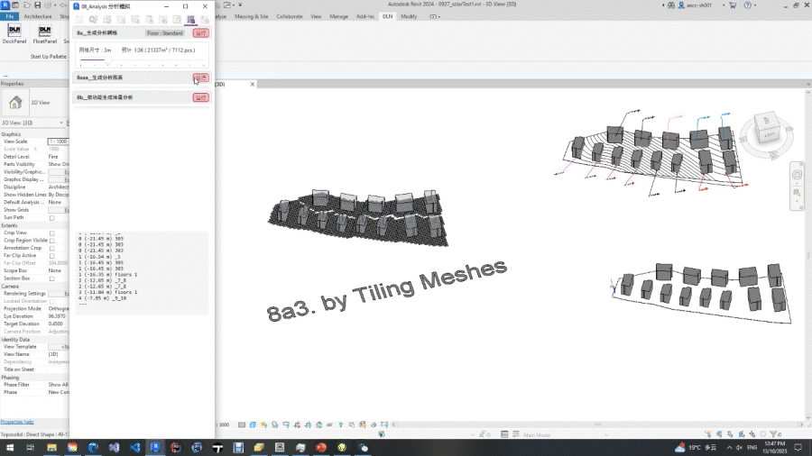Viewport: 812px width, 456px height.
Task: Click Run button for row 8aaa
Action: pyautogui.click(x=201, y=78)
